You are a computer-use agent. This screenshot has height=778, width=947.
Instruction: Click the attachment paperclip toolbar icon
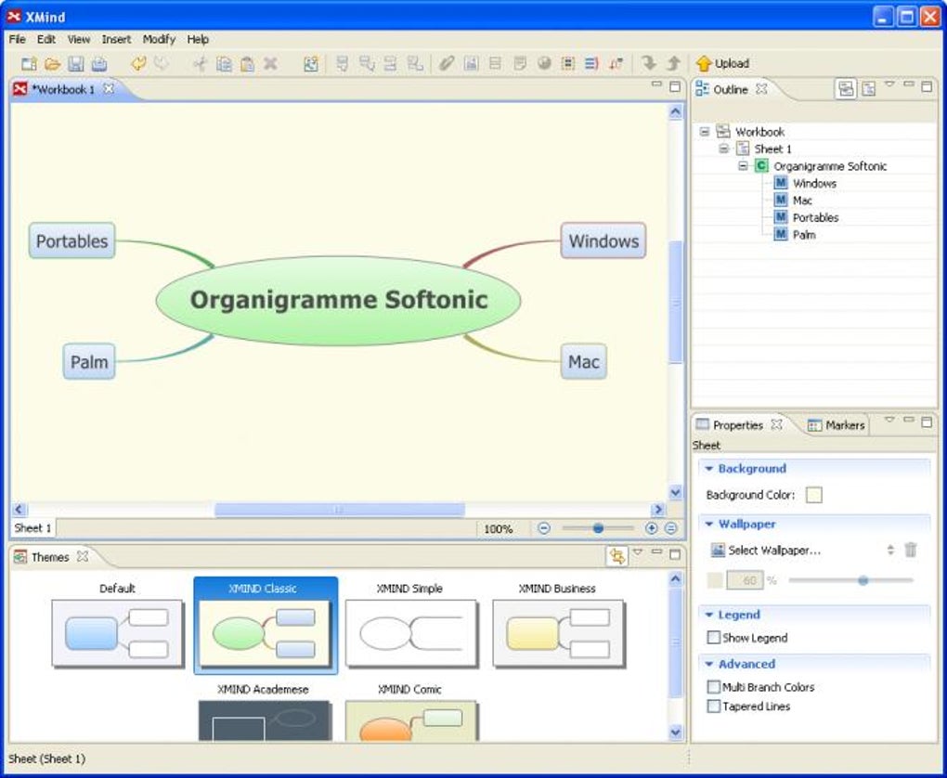447,63
